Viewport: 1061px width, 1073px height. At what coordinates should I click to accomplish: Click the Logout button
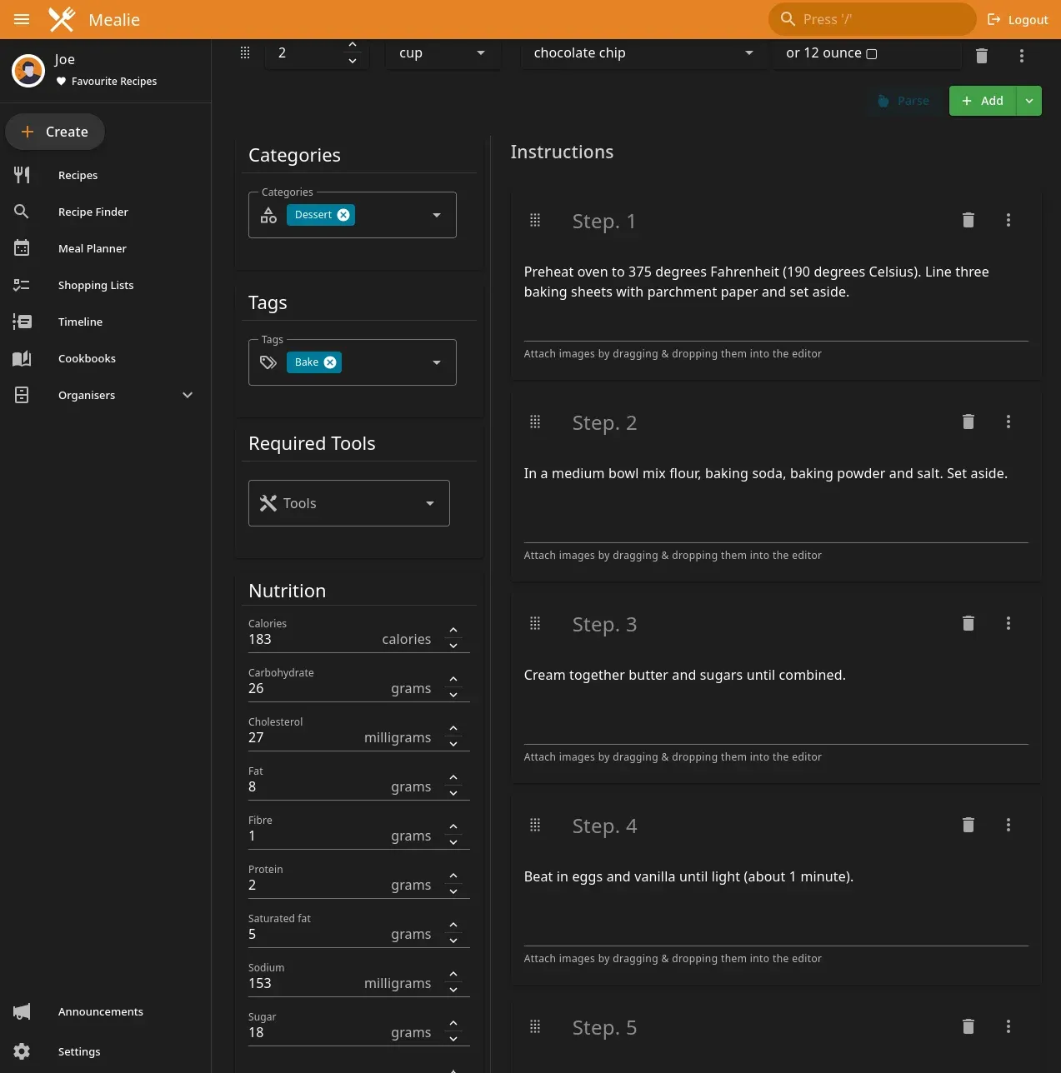[x=1018, y=19]
